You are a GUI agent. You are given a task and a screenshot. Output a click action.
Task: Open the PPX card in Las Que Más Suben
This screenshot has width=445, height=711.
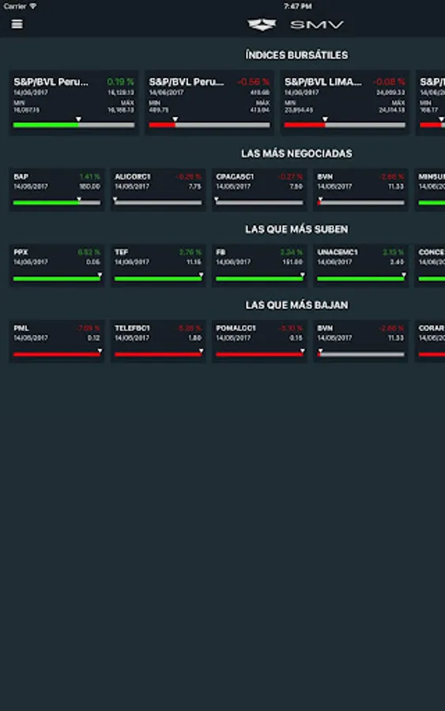pyautogui.click(x=57, y=265)
